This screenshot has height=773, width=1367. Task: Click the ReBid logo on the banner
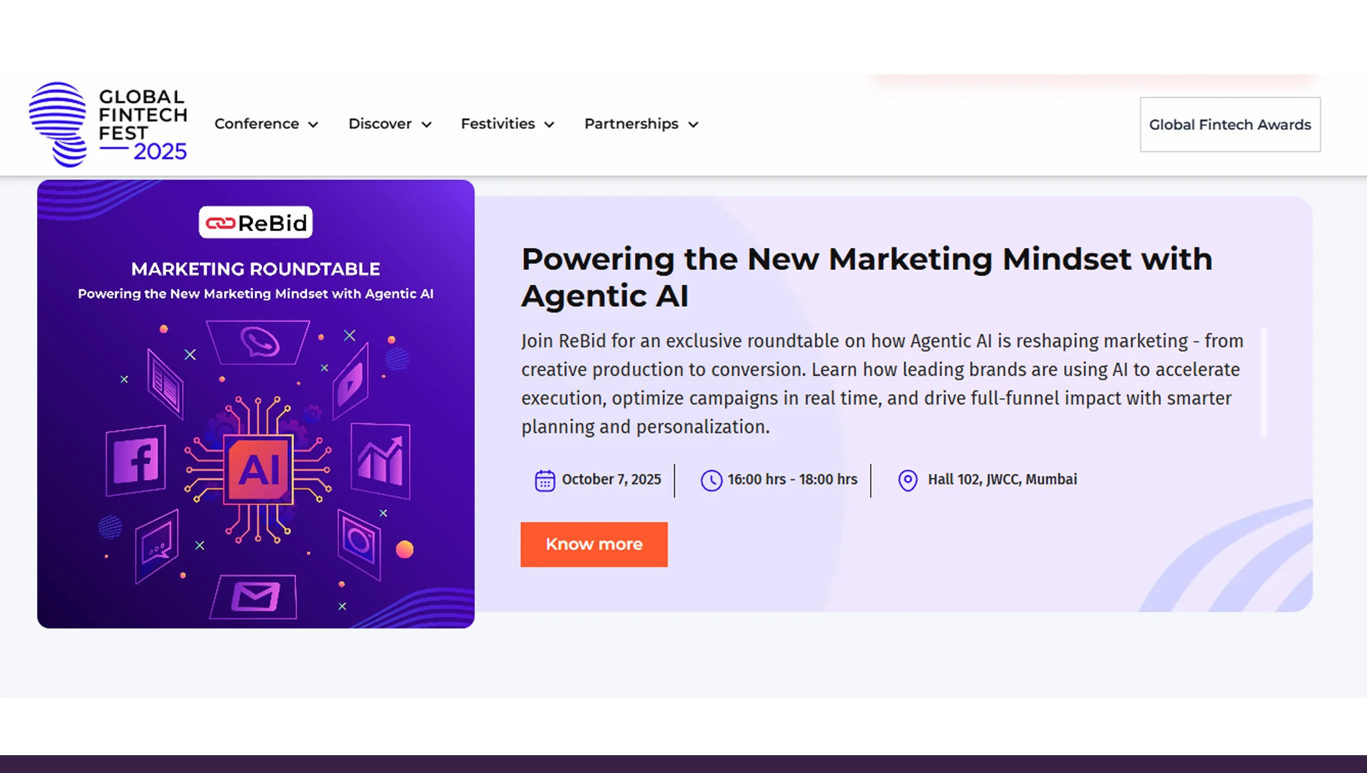pos(255,223)
